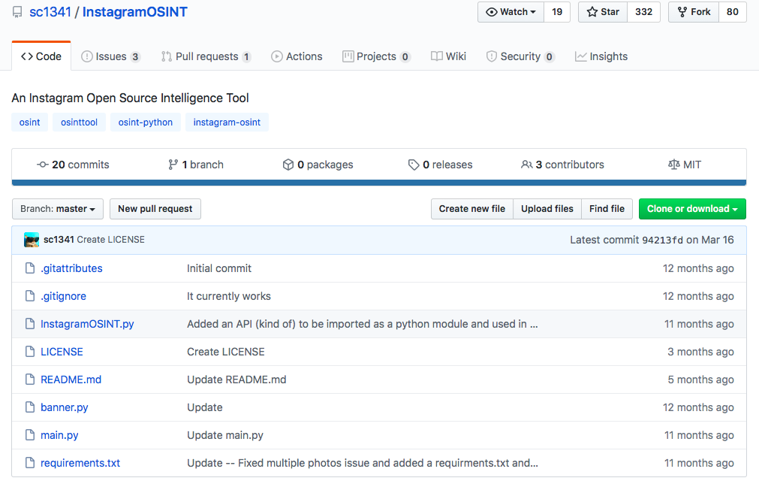Click file icon next to main.py
This screenshot has height=487, width=759.
(30, 435)
